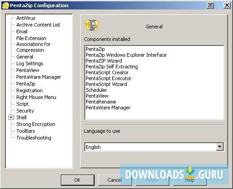The width and height of the screenshot is (233, 189).
Task: Select Scheduler in components list
Action: pos(96,90)
